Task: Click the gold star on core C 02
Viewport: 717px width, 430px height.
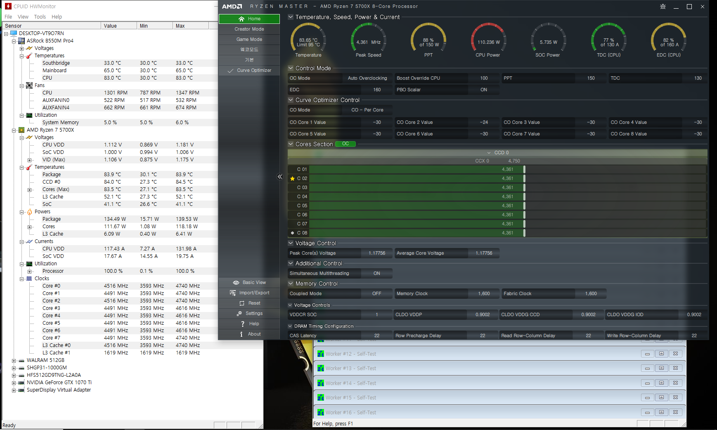Action: [x=293, y=179]
